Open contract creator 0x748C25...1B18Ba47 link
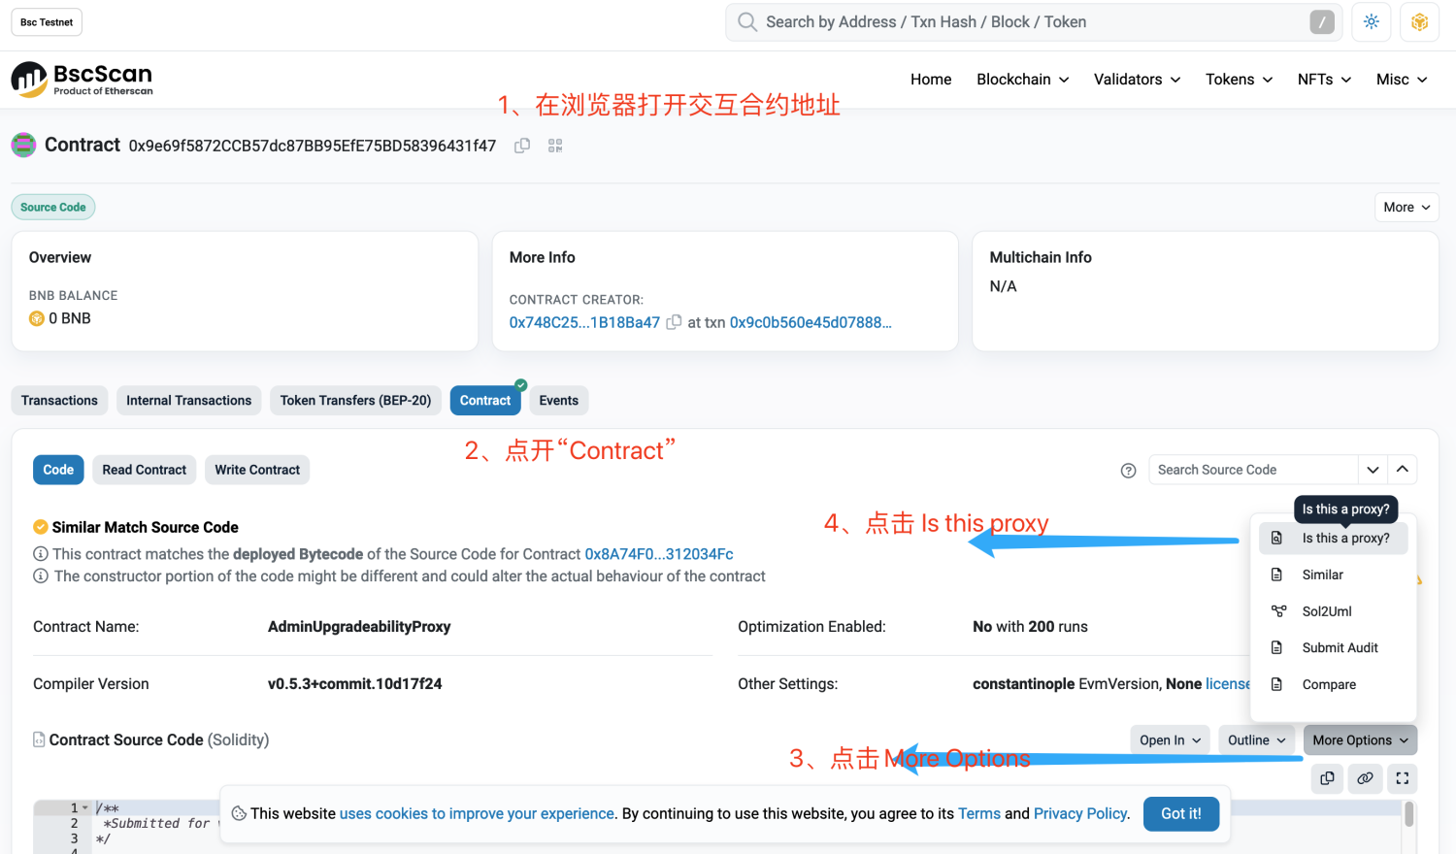Screen dimensions: 1456x854 [584, 322]
